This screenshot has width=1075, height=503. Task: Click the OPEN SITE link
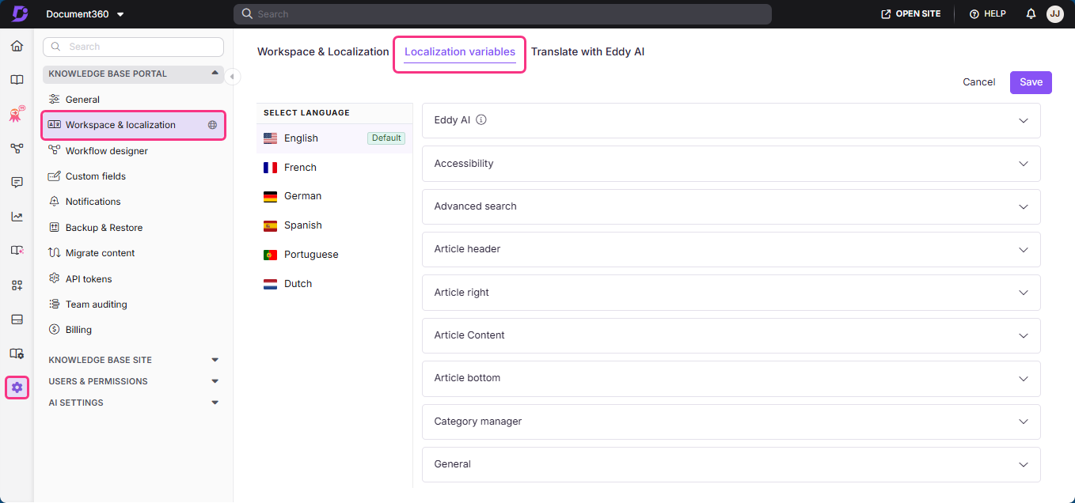911,14
